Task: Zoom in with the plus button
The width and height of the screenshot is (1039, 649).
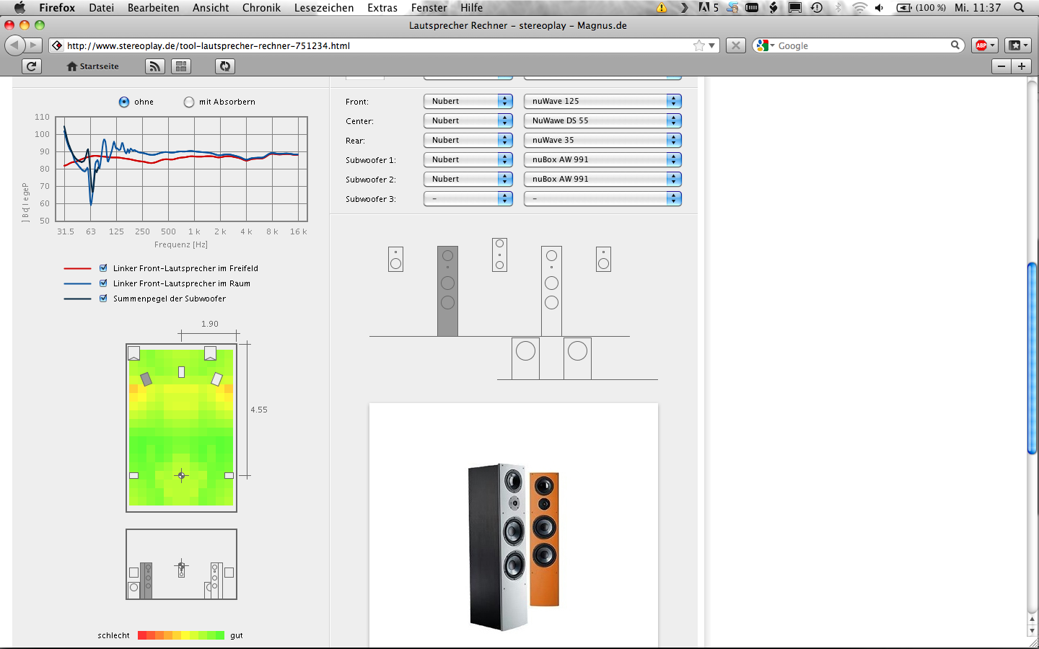Action: pyautogui.click(x=1022, y=66)
